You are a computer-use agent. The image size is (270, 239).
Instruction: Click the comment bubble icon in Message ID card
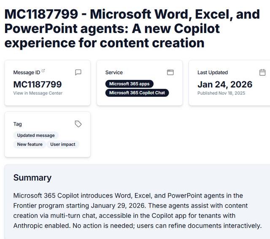pos(78,72)
